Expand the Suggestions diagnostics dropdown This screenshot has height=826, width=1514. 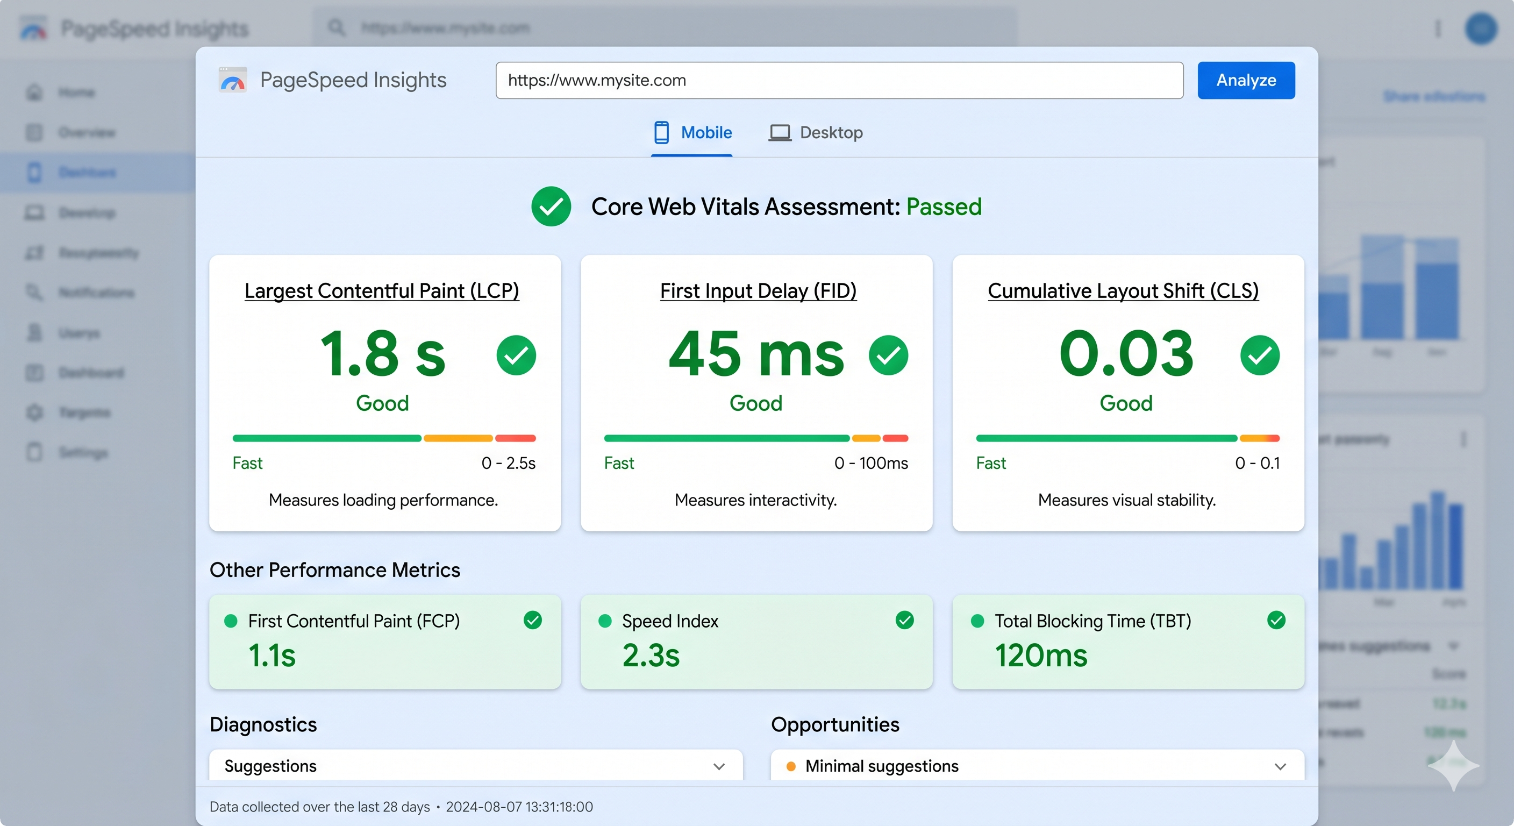pyautogui.click(x=476, y=765)
